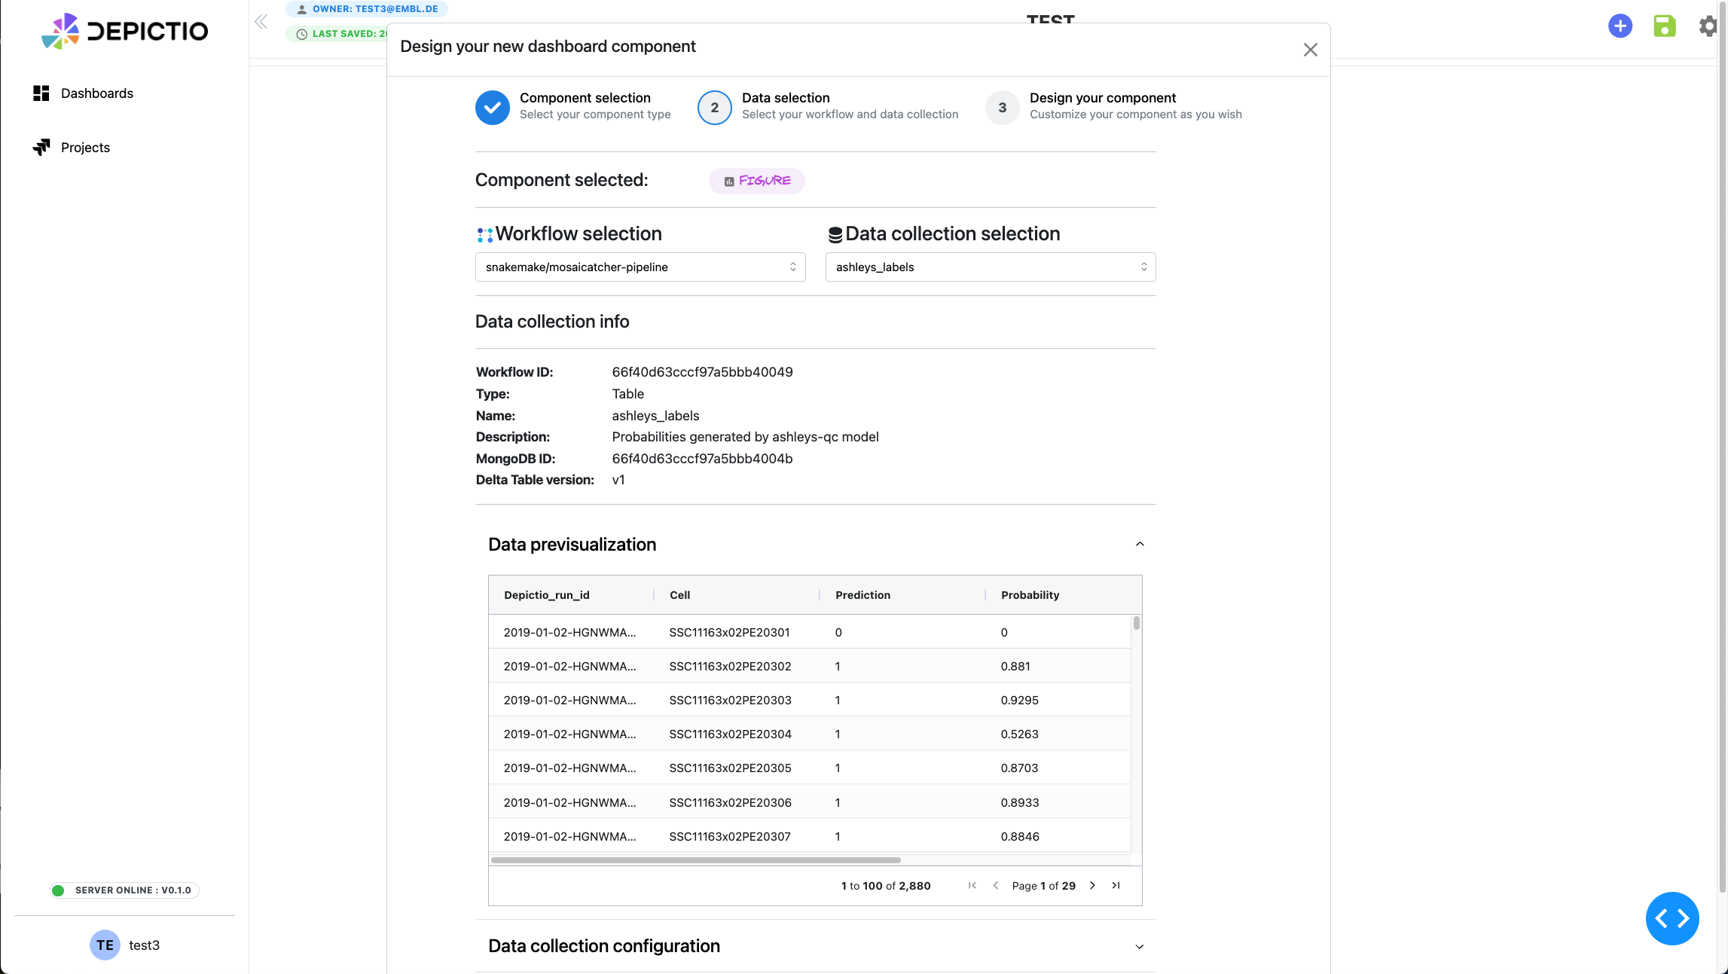Click probability value 0.5263
Viewport: 1728px width, 974px height.
1020,734
